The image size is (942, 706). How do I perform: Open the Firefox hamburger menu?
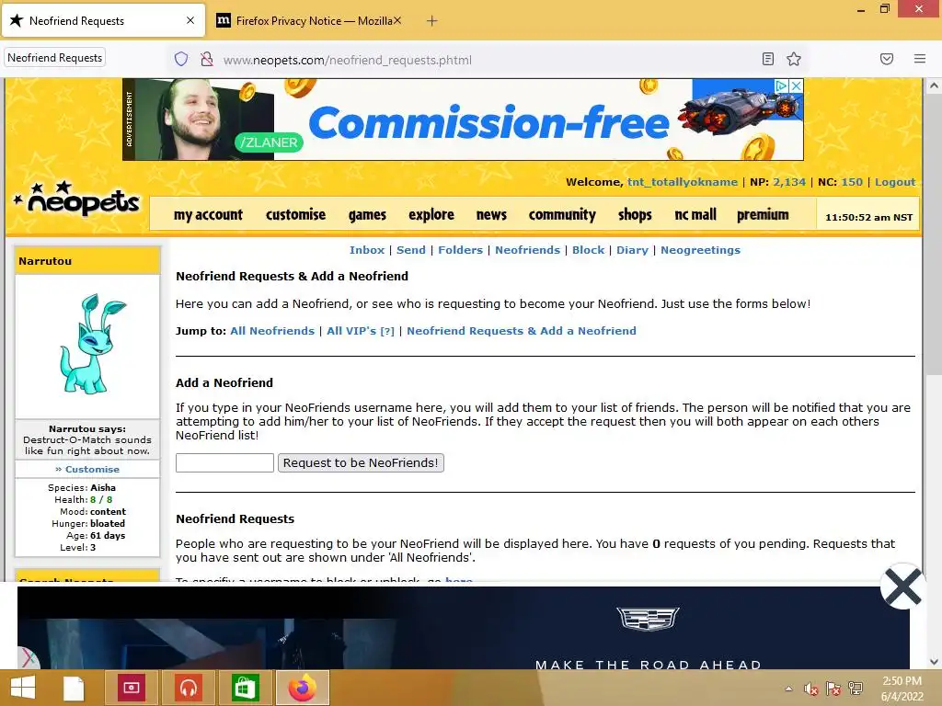coord(920,59)
